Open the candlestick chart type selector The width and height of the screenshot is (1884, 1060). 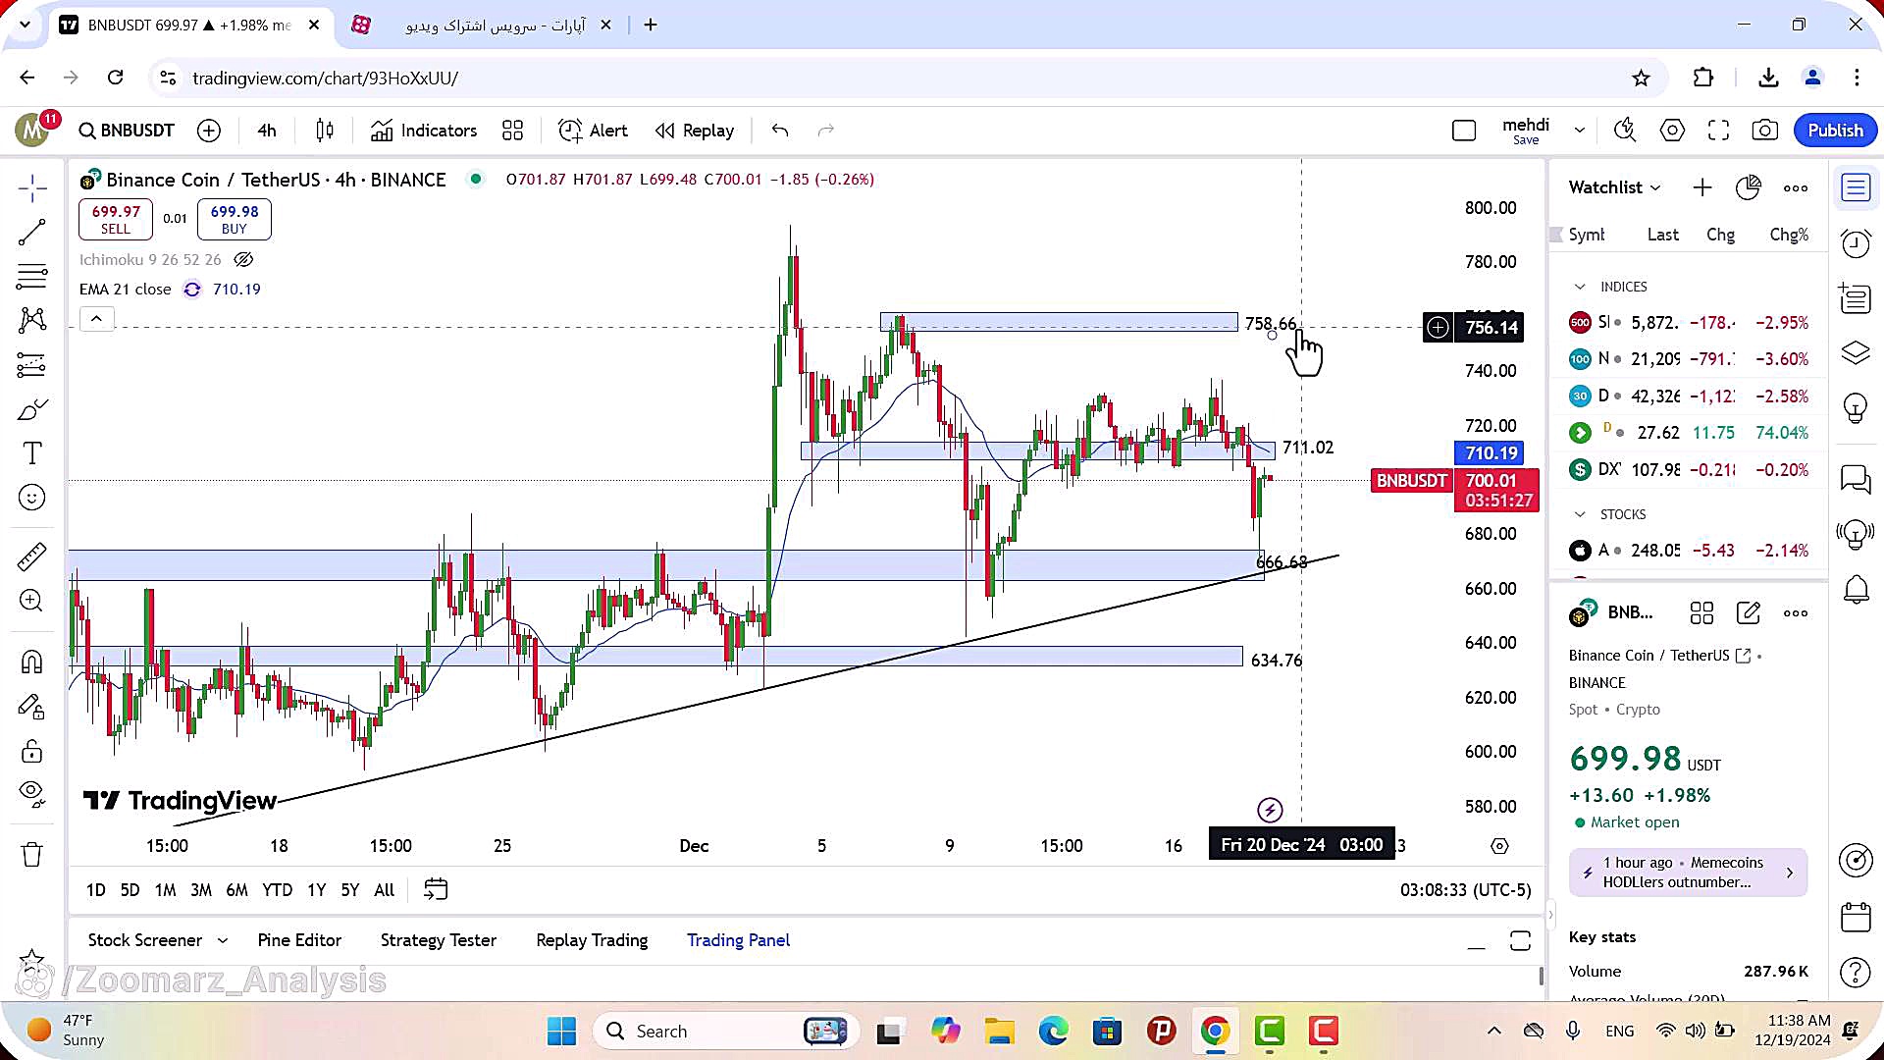[x=325, y=131]
